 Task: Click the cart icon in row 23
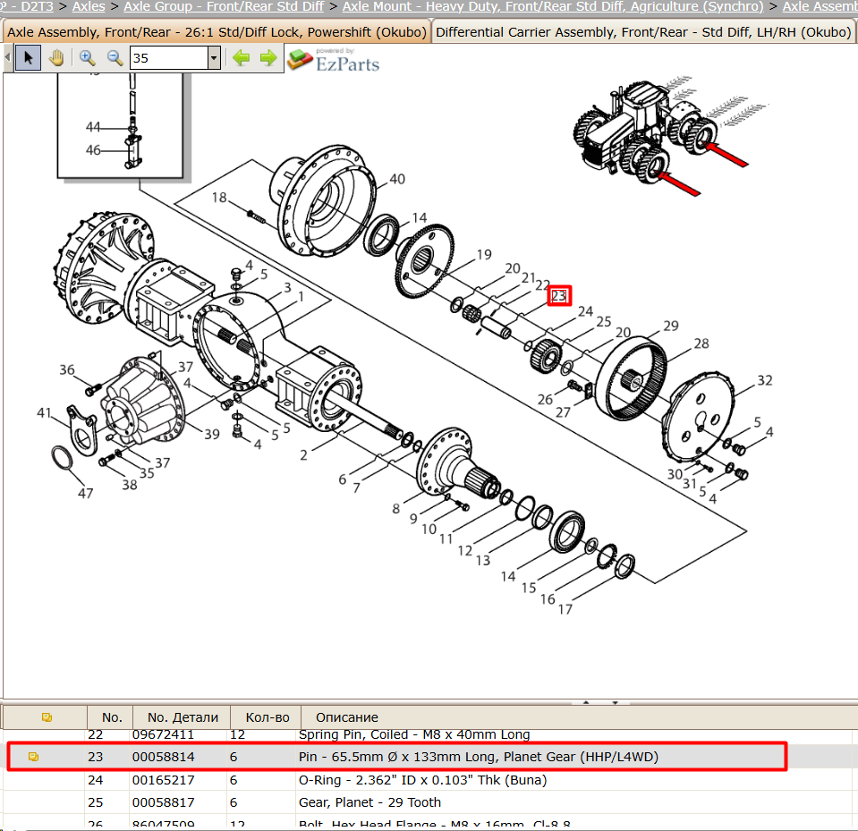(33, 757)
